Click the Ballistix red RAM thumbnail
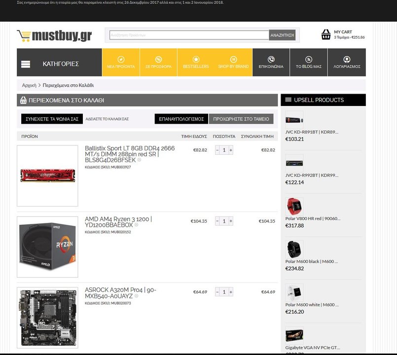Viewport: 397px width, 355px height. pos(48,176)
